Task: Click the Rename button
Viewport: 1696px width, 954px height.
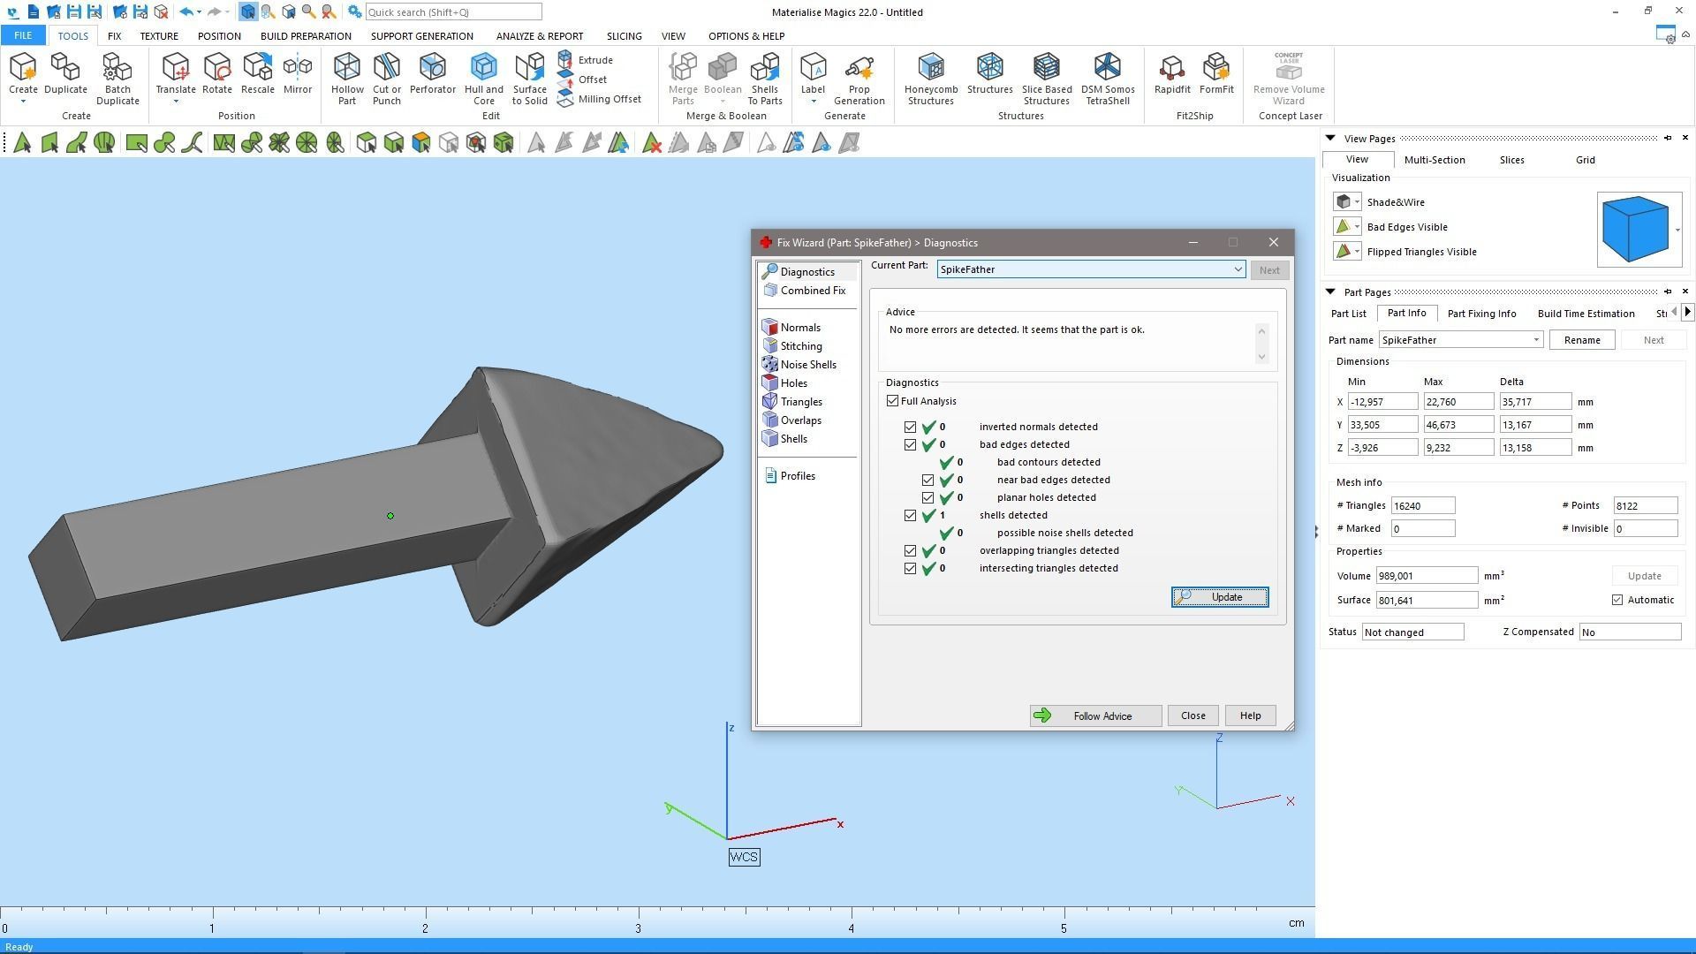Action: tap(1581, 340)
